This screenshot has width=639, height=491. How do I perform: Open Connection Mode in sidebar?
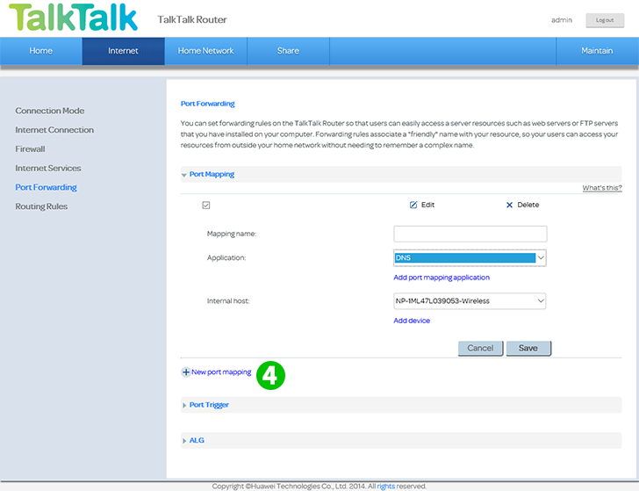coord(50,111)
